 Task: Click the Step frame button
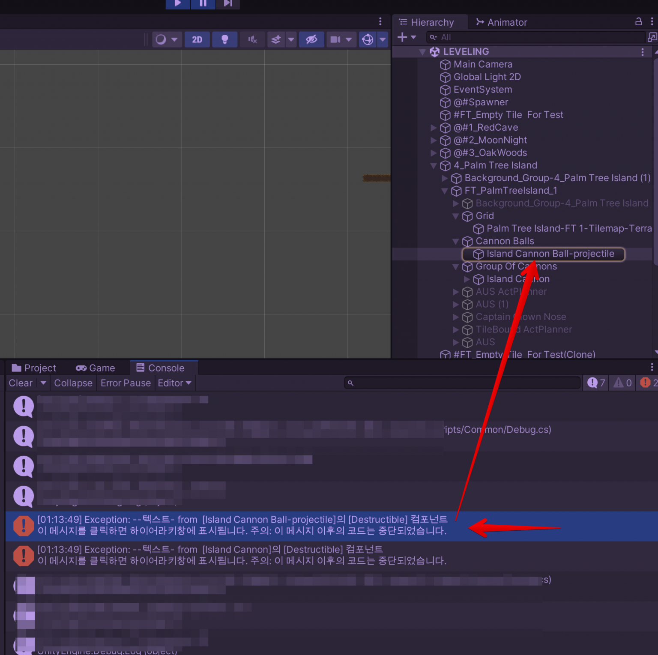coord(228,3)
